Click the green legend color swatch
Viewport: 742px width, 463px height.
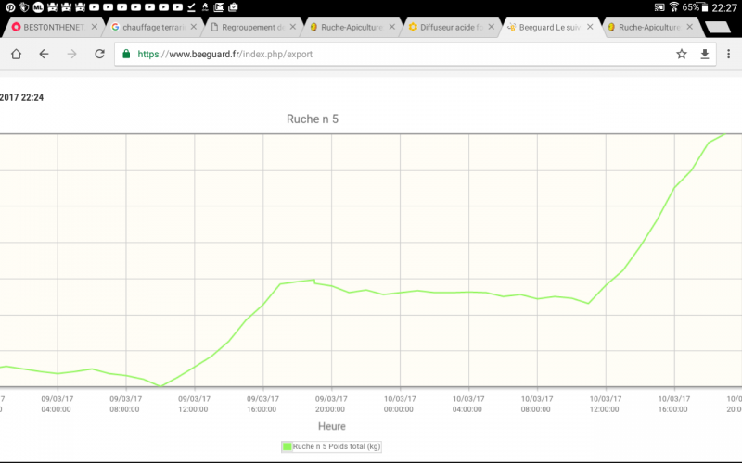point(287,446)
